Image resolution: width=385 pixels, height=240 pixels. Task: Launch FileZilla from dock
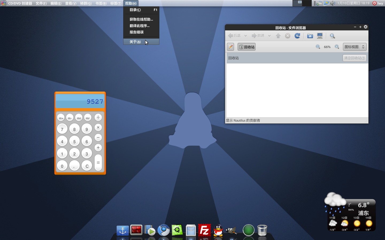click(204, 230)
